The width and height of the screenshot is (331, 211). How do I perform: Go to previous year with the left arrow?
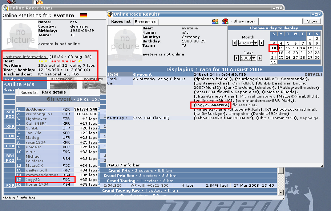click(x=237, y=58)
